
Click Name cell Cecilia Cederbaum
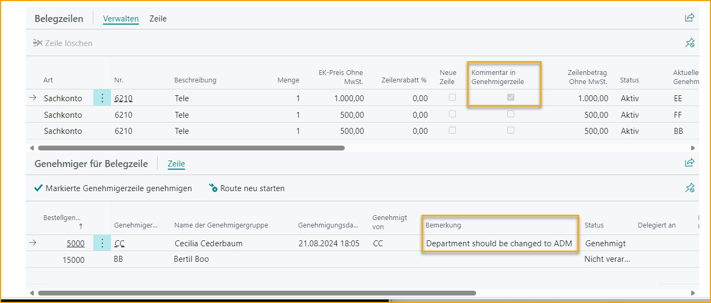coord(209,244)
